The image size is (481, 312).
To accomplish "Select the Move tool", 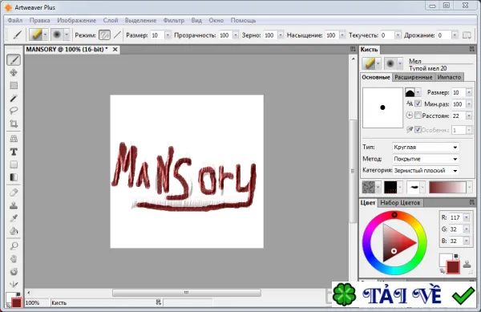I will coord(14,72).
